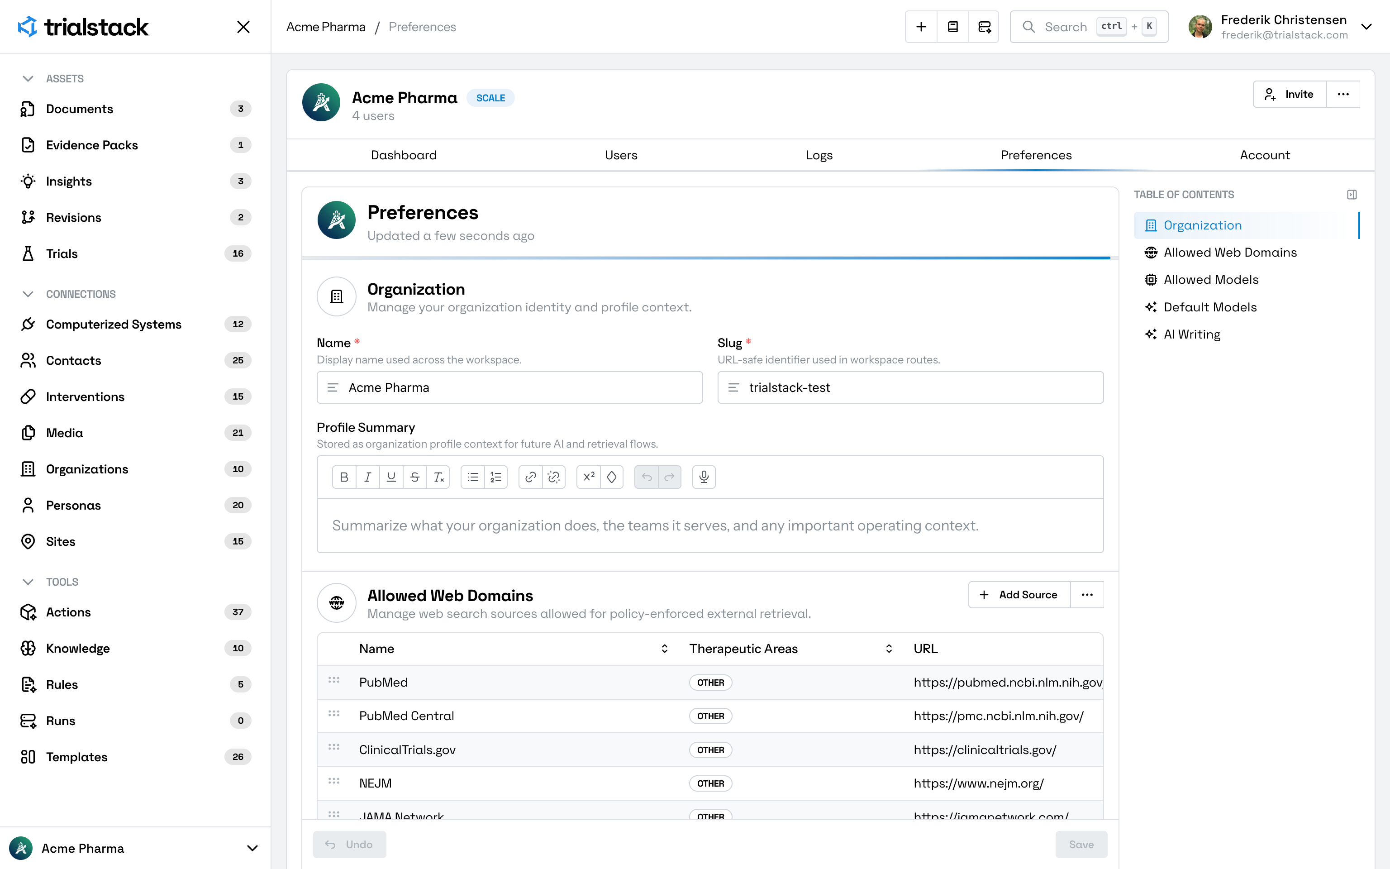The height and width of the screenshot is (869, 1390).
Task: Click the Add Source button
Action: (x=1019, y=595)
